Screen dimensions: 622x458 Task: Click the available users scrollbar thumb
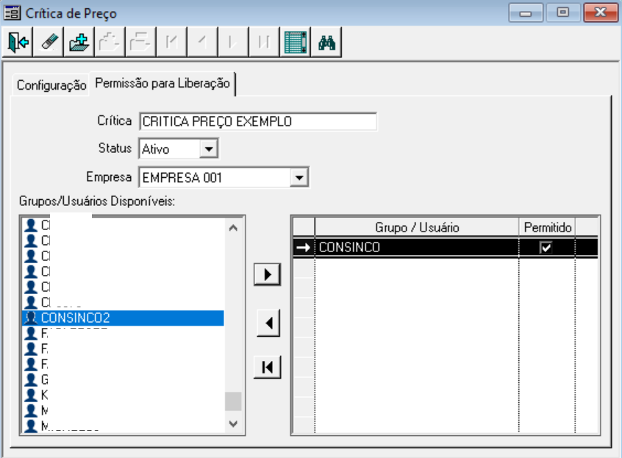click(233, 401)
